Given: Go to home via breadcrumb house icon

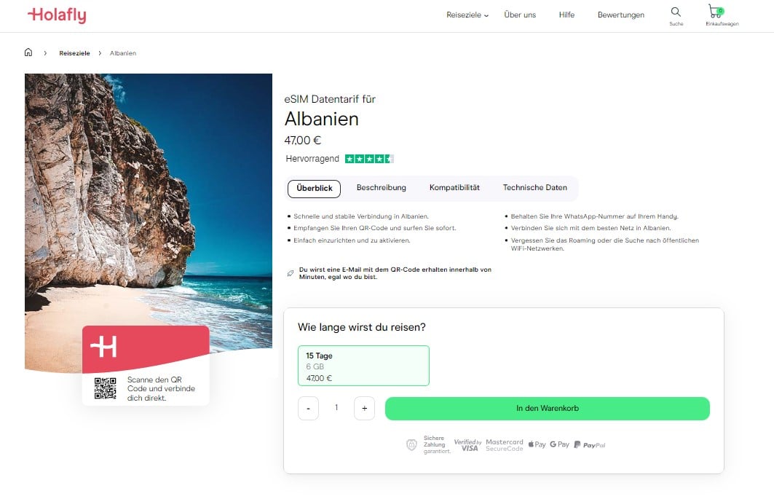Looking at the screenshot, I should tap(28, 52).
